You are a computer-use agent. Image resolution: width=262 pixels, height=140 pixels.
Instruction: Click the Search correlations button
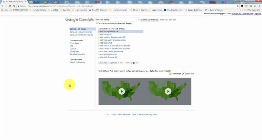[x=149, y=20]
